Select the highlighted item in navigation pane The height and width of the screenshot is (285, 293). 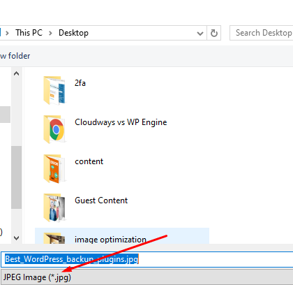click(x=5, y=115)
